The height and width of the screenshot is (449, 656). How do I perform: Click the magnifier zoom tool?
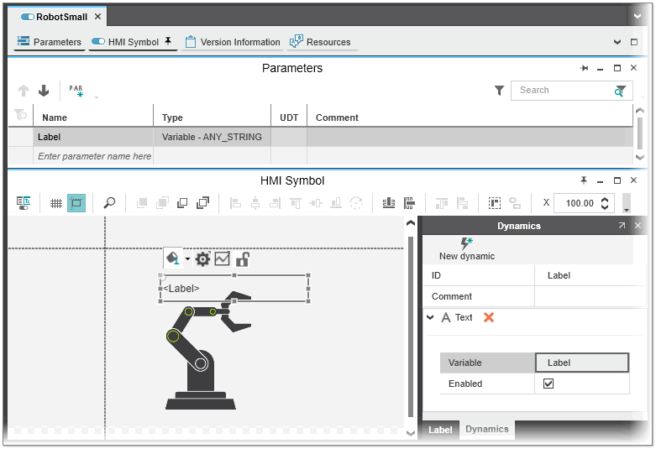pyautogui.click(x=109, y=203)
